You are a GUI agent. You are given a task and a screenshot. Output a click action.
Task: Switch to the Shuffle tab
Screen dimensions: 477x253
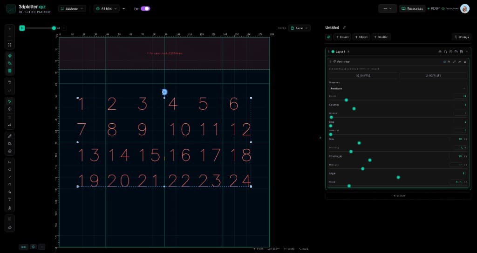coord(363,76)
